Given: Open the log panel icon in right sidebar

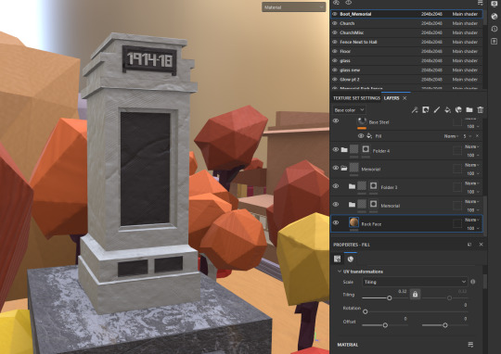Looking at the screenshot, I should 494,41.
